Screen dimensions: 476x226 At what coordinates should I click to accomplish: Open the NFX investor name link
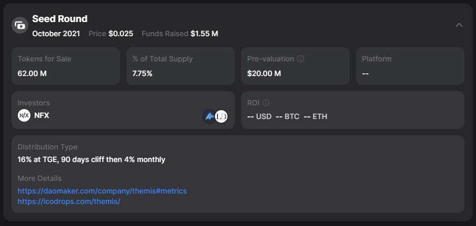(x=41, y=115)
